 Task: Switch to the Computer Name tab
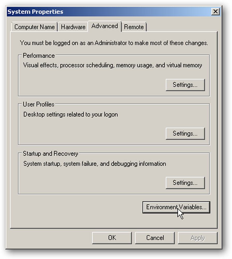[x=34, y=27]
